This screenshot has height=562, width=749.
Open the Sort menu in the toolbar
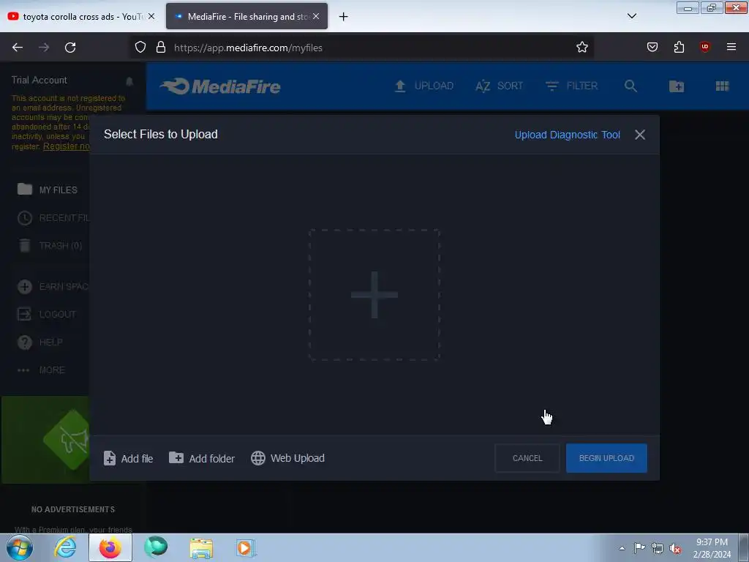[x=499, y=86]
